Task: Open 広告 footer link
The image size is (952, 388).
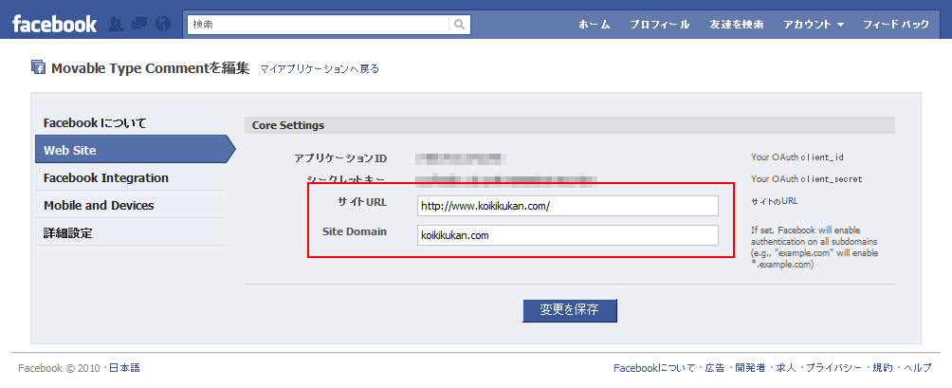Action: coord(715,368)
